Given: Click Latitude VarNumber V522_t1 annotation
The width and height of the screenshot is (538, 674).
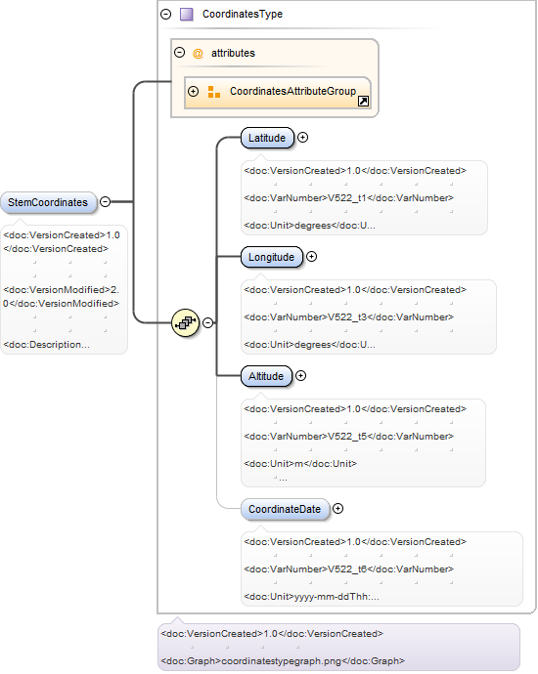Looking at the screenshot, I should tap(348, 198).
